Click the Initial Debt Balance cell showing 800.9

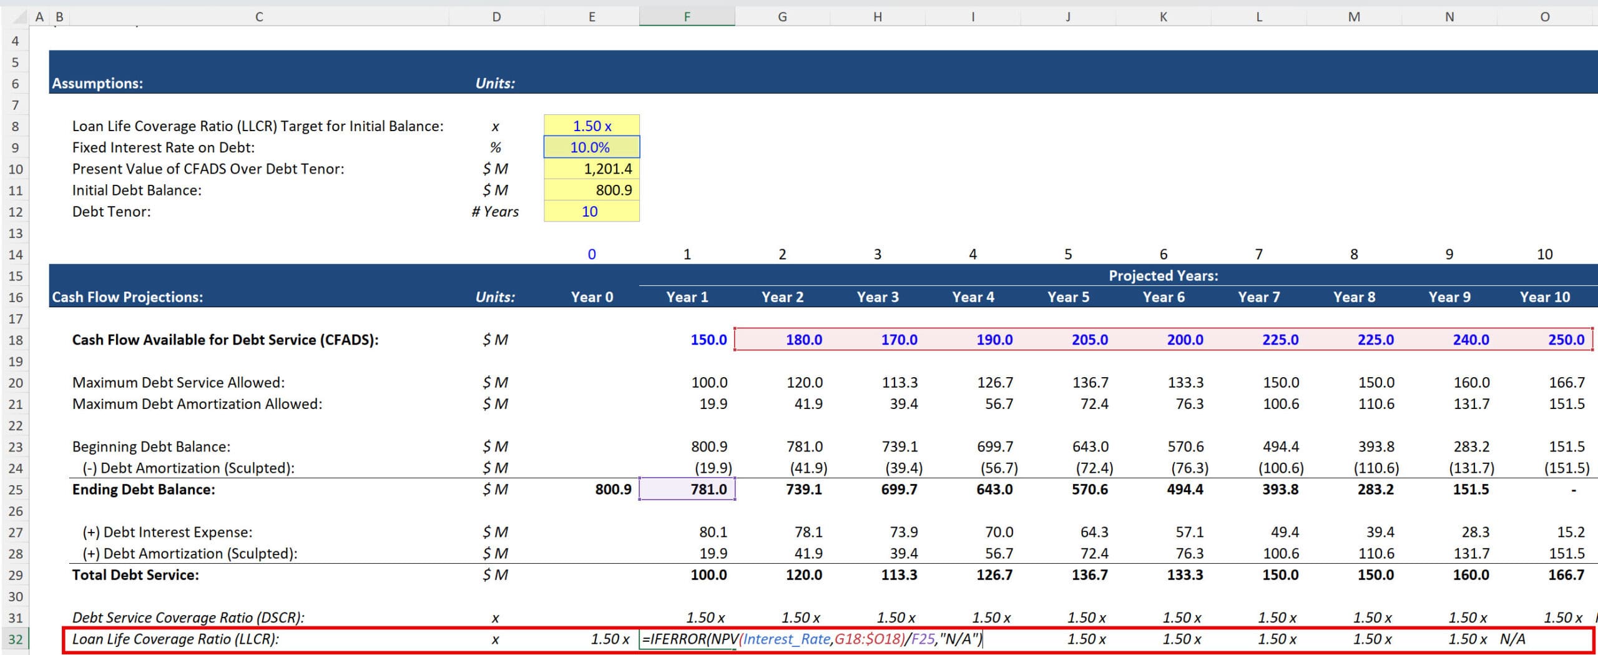click(592, 190)
